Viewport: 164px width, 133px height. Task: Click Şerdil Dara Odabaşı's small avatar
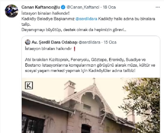tap(28, 42)
